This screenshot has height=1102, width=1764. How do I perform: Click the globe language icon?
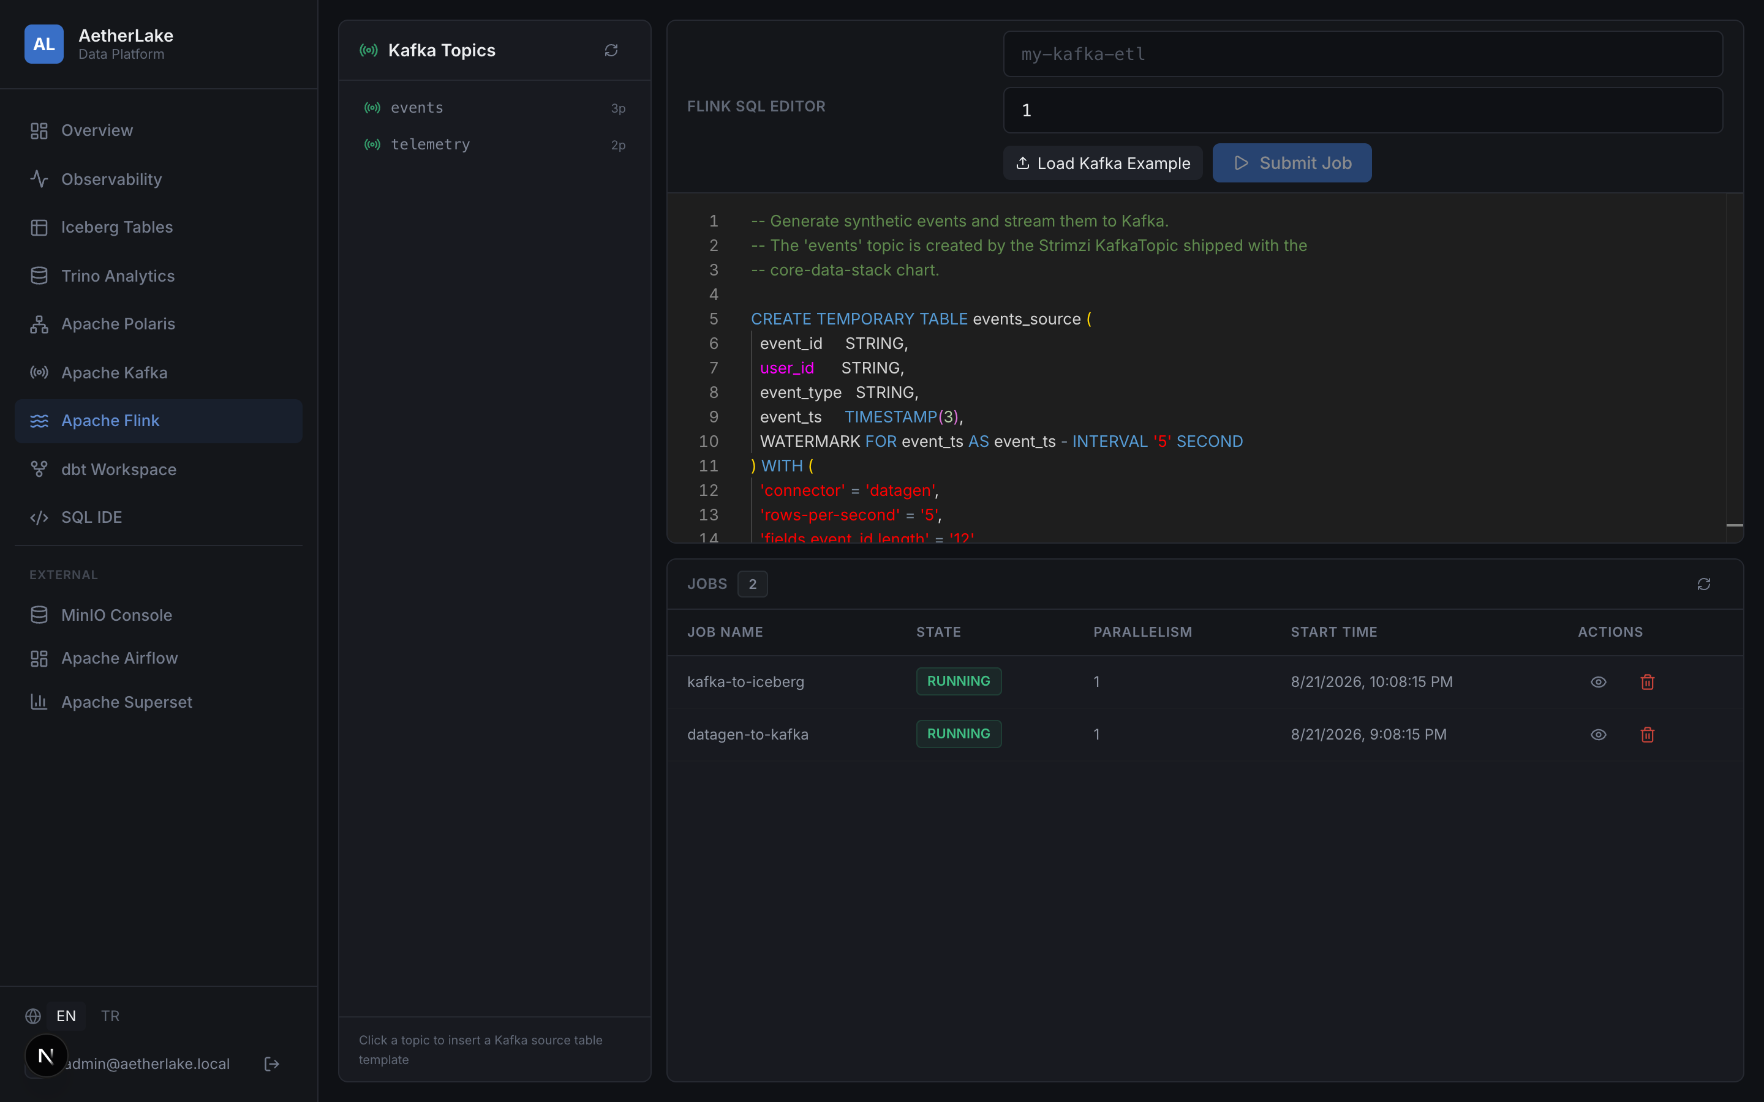click(33, 1016)
